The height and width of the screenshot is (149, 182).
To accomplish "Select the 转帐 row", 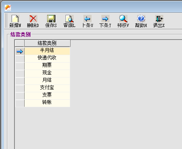I will [47, 103].
